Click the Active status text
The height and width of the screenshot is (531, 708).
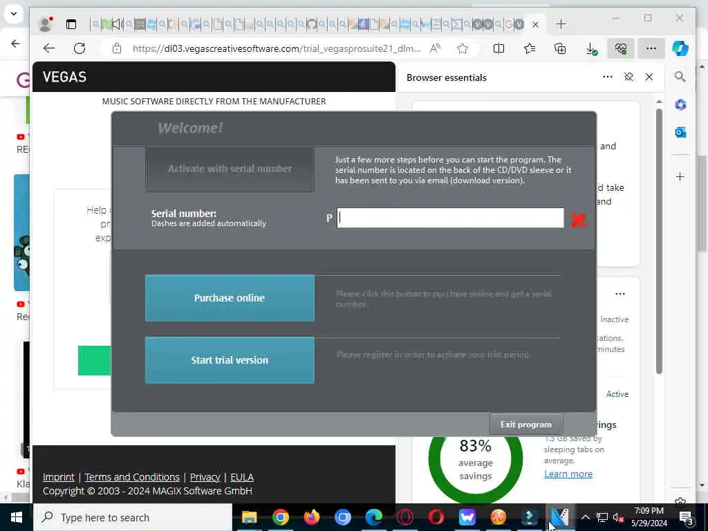pyautogui.click(x=617, y=394)
